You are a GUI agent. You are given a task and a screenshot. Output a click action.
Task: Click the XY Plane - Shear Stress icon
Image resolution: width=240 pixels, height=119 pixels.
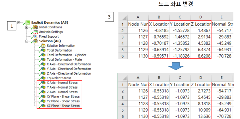click(43, 97)
